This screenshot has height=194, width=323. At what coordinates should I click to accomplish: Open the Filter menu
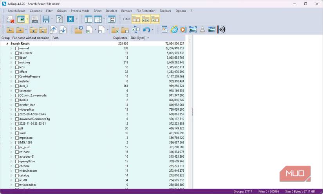pyautogui.click(x=49, y=11)
